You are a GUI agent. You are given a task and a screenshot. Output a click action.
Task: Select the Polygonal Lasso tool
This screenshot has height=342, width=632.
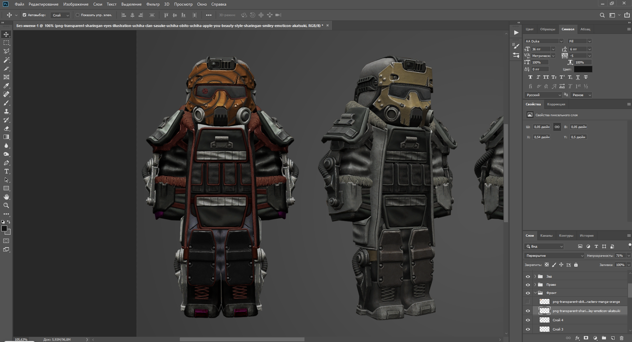[x=6, y=51]
